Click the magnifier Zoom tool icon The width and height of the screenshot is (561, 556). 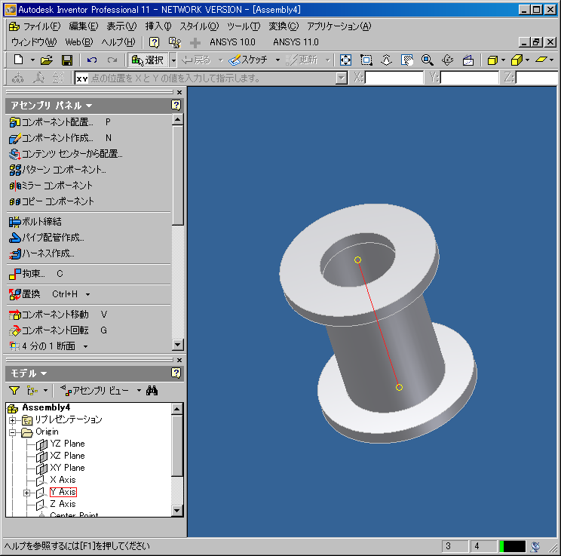(x=428, y=60)
